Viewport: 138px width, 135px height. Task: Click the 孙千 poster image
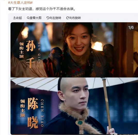pos(74,50)
